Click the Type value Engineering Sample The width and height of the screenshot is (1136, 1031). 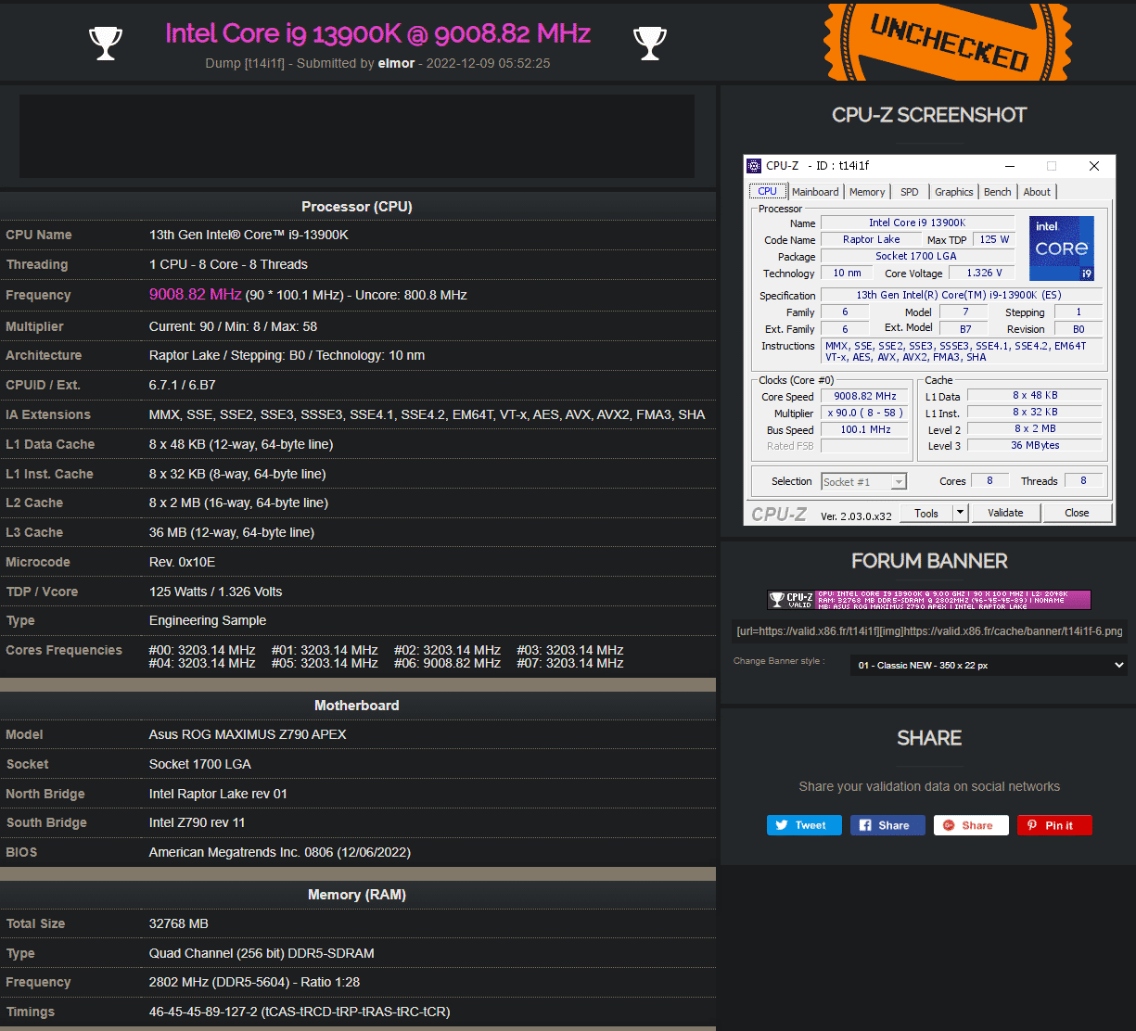pyautogui.click(x=208, y=621)
